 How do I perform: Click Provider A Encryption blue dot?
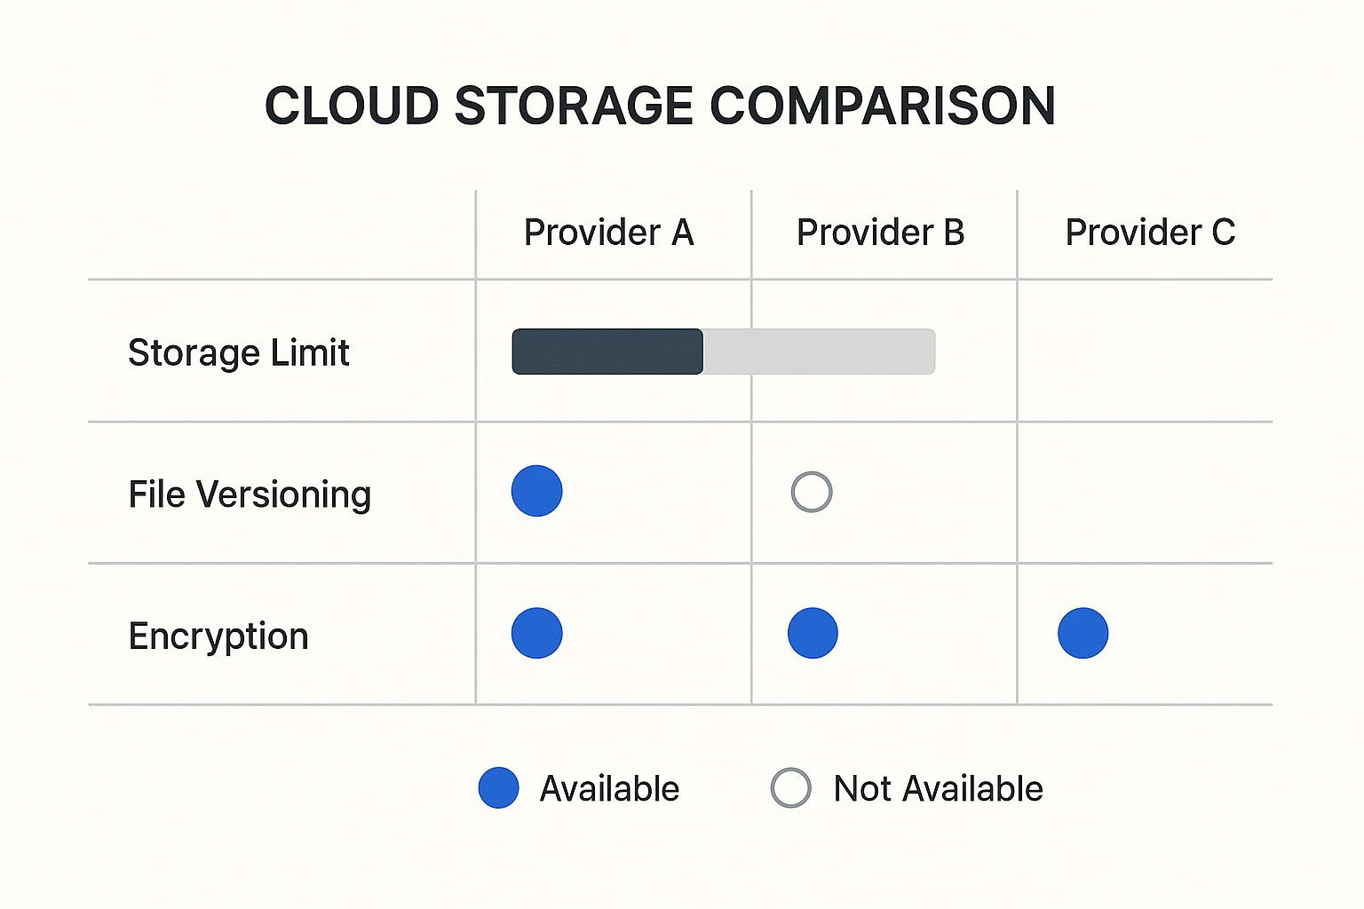point(536,633)
